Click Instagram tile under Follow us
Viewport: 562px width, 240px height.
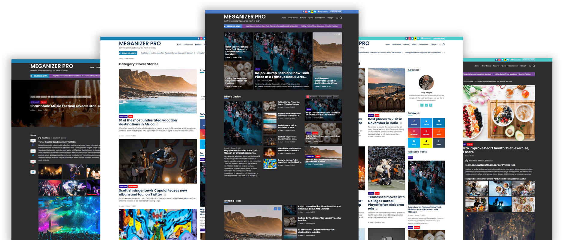414,133
